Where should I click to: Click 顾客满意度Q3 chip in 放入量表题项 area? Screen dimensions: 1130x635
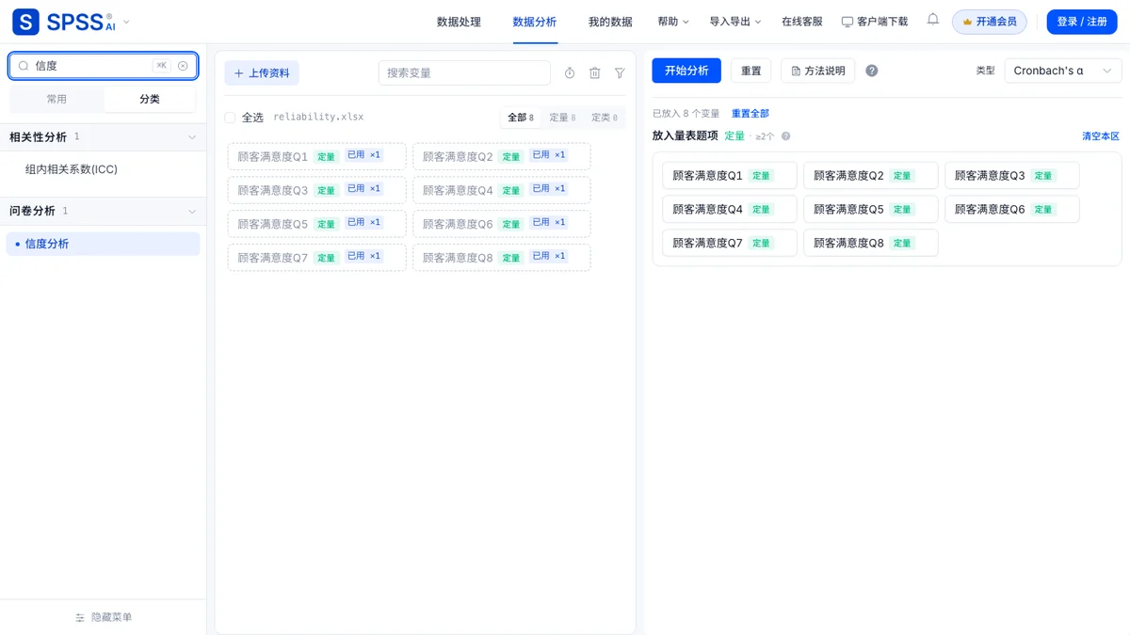[x=1012, y=176]
